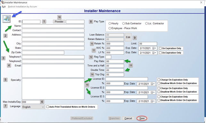This screenshot has width=206, height=123.
Task: Click the Telephone2 input field
Action: (53, 61)
